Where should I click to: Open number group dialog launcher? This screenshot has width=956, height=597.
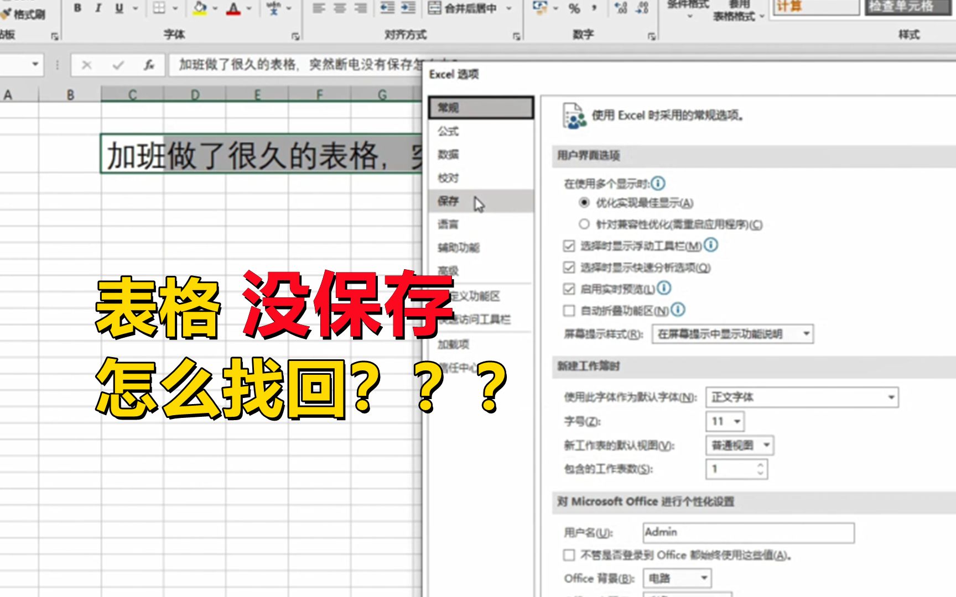tap(652, 36)
